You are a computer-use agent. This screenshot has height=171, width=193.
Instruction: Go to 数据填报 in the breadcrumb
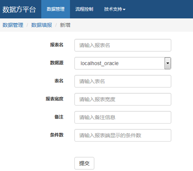[x=42, y=25]
